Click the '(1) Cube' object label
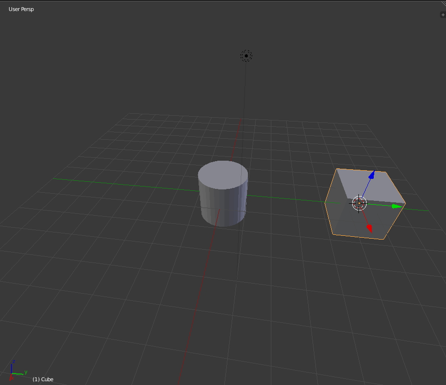The height and width of the screenshot is (385, 446). pyautogui.click(x=43, y=379)
